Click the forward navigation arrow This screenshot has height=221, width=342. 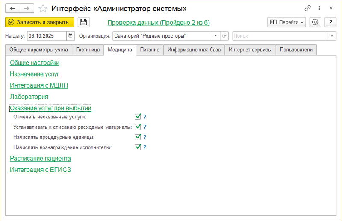[x=27, y=8]
